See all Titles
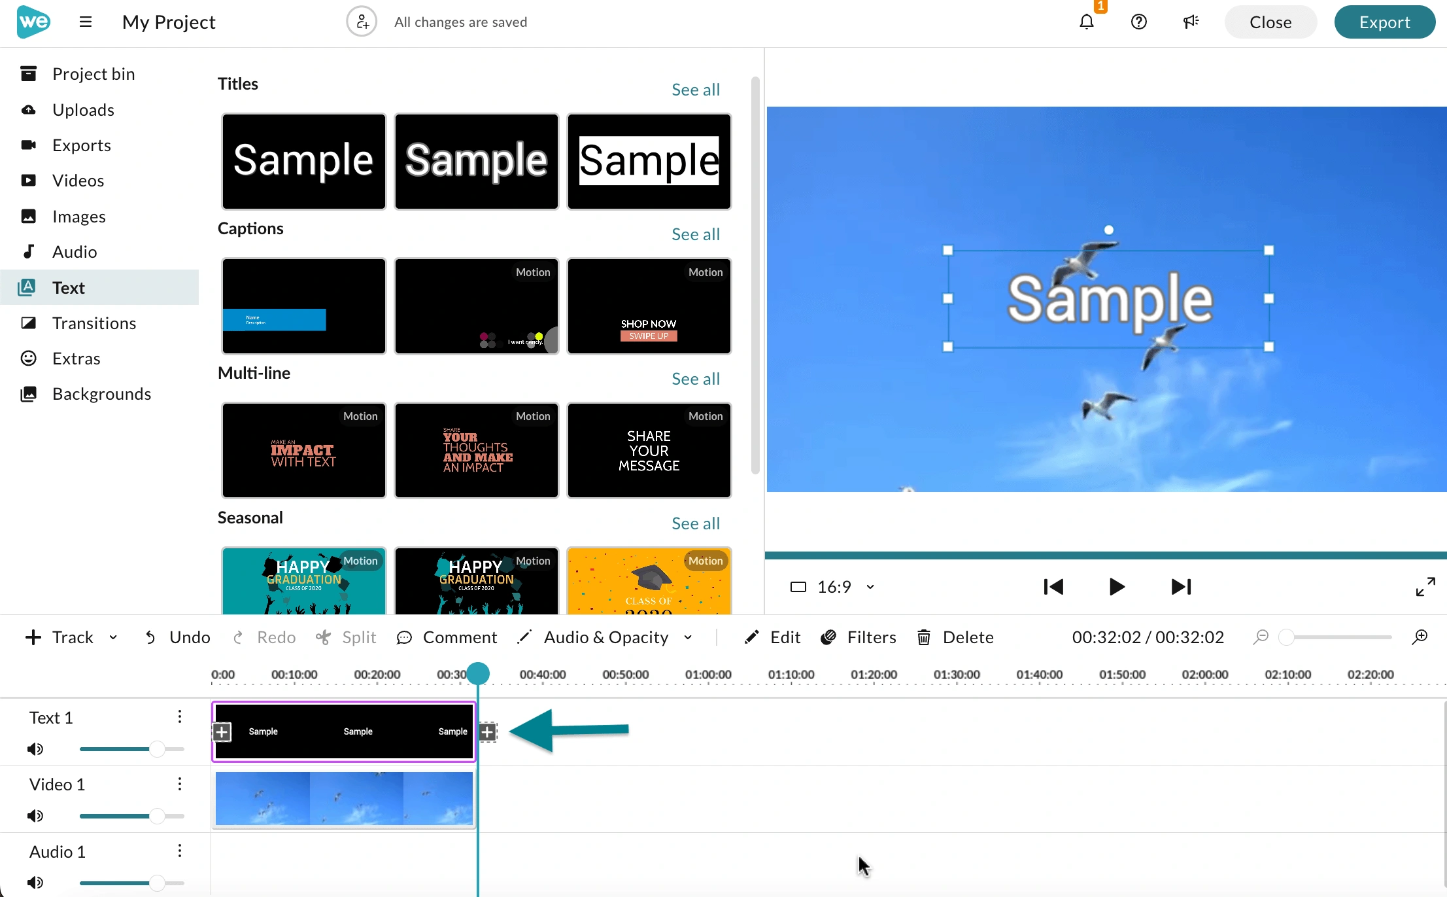Screen dimensions: 1447x897 coord(696,90)
